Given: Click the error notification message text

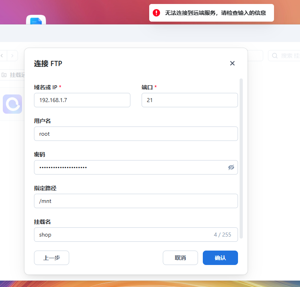Looking at the screenshot, I should (x=215, y=13).
